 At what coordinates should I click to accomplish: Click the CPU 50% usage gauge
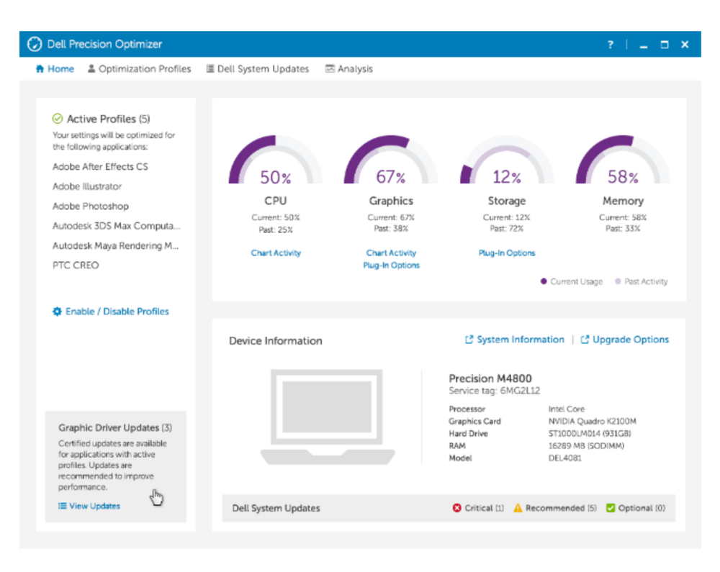[x=276, y=160]
